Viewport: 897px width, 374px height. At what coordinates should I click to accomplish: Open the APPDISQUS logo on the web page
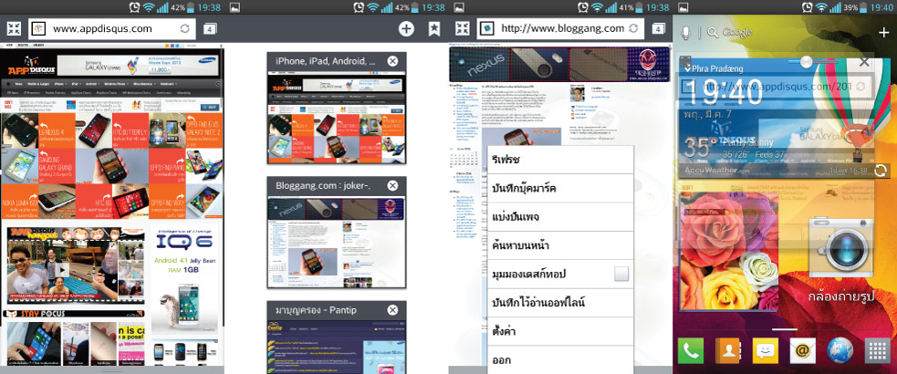pyautogui.click(x=31, y=66)
